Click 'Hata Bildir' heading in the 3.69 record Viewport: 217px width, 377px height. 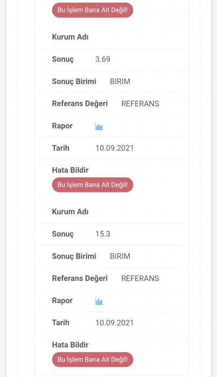tap(70, 170)
